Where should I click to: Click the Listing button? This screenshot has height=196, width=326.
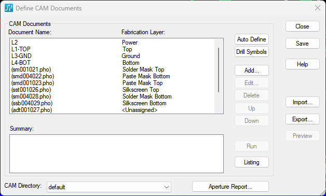tap(252, 162)
